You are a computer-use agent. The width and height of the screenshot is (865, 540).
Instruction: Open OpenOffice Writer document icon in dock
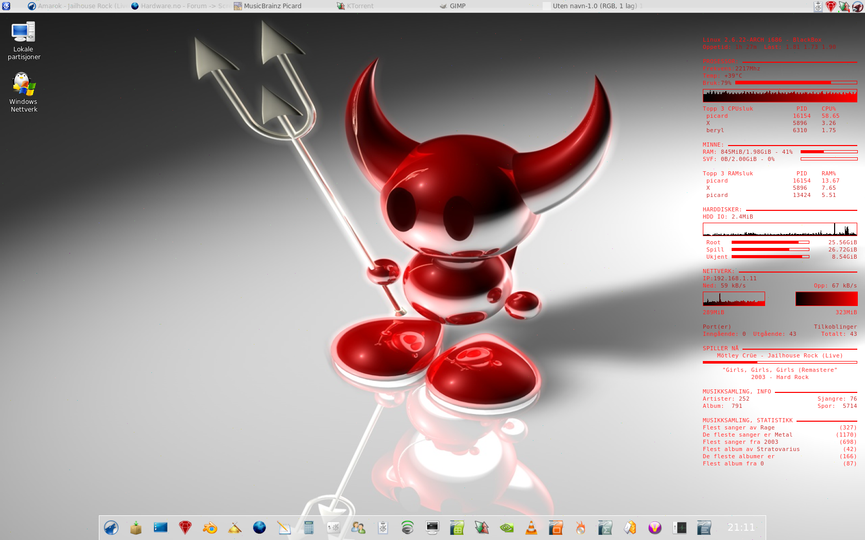click(x=704, y=528)
